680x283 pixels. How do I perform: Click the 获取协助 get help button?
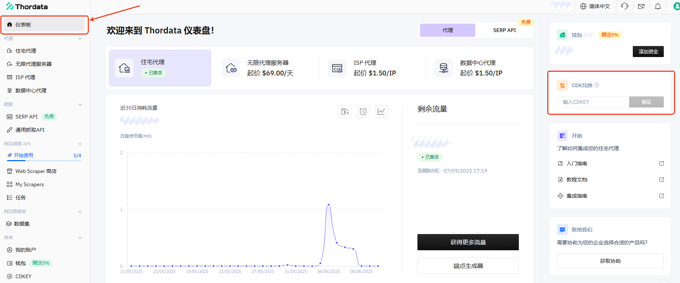click(x=610, y=261)
